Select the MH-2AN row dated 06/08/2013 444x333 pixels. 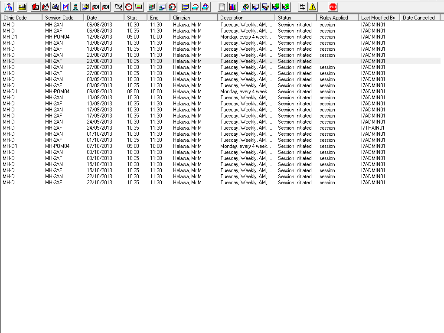[x=221, y=25]
